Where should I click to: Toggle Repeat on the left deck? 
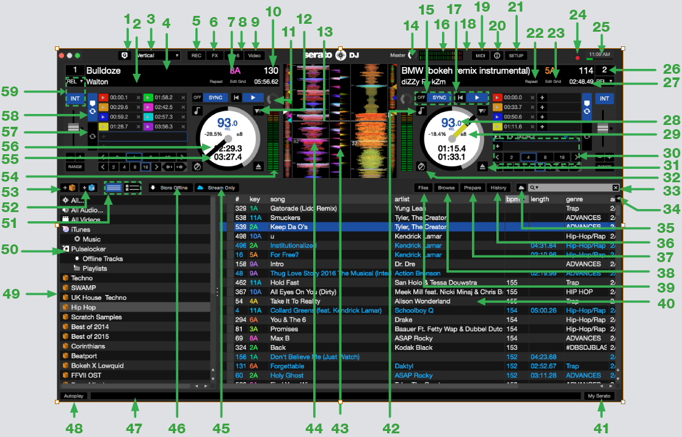point(217,82)
